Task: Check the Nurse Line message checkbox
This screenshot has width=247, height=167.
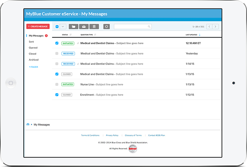Action: (57, 84)
